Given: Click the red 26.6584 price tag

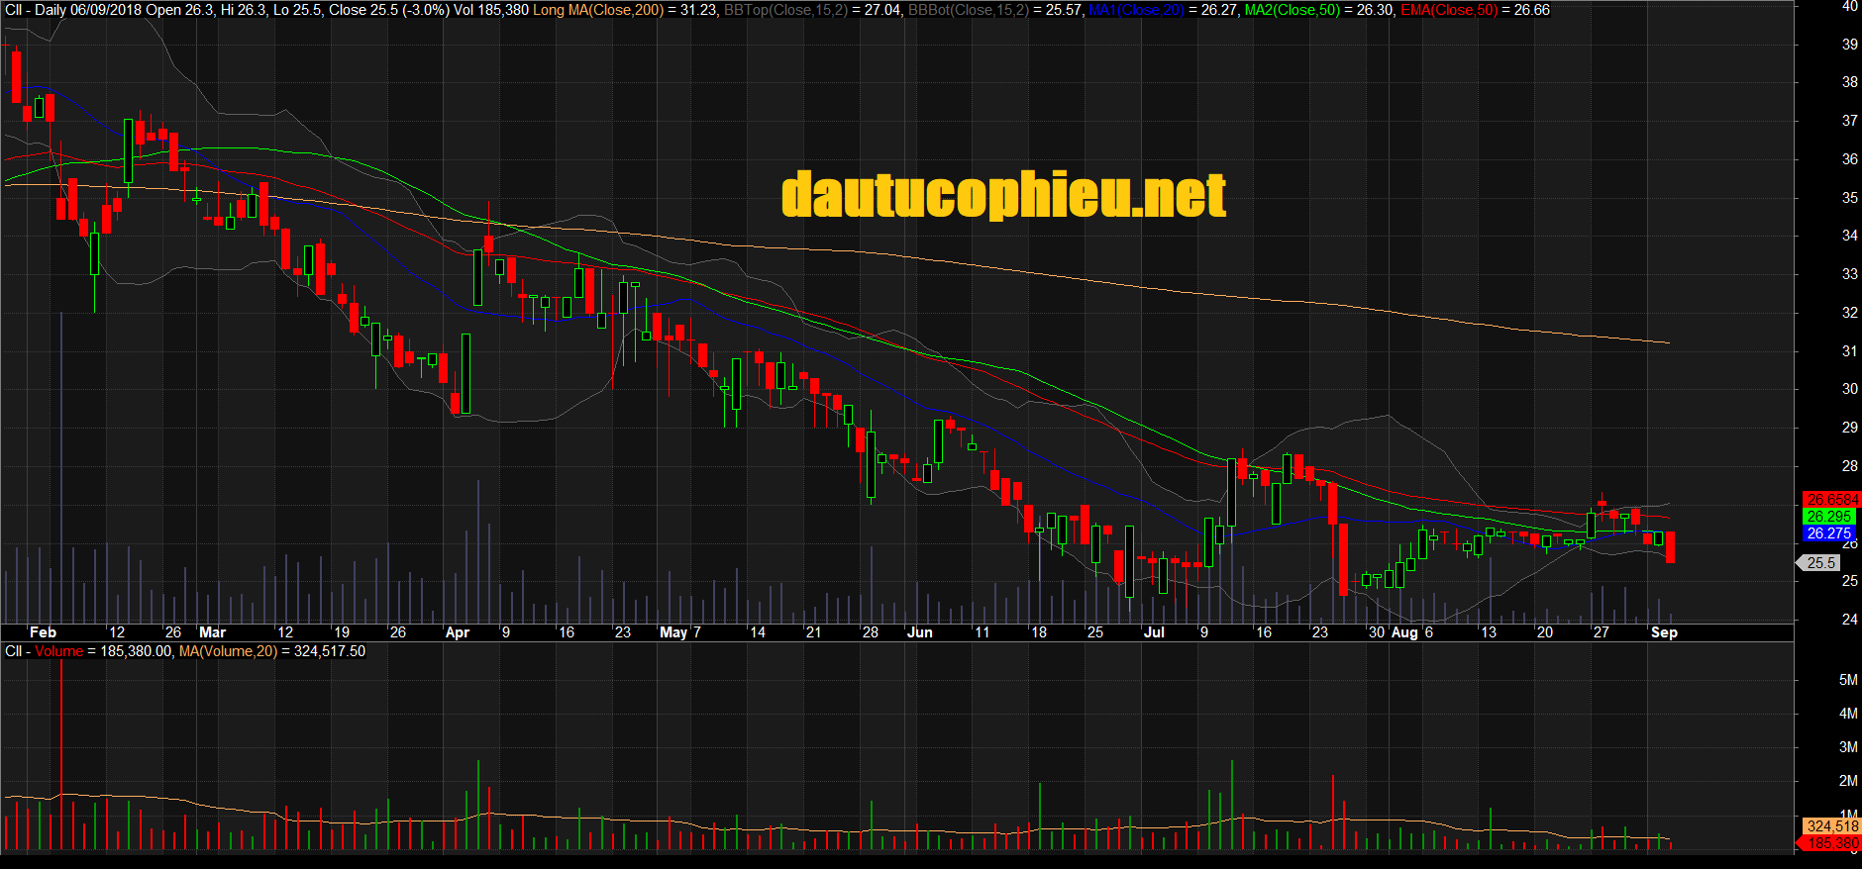Looking at the screenshot, I should pos(1831,500).
